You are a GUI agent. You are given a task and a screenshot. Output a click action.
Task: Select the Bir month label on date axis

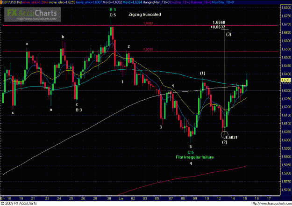pyautogui.click(x=3, y=199)
